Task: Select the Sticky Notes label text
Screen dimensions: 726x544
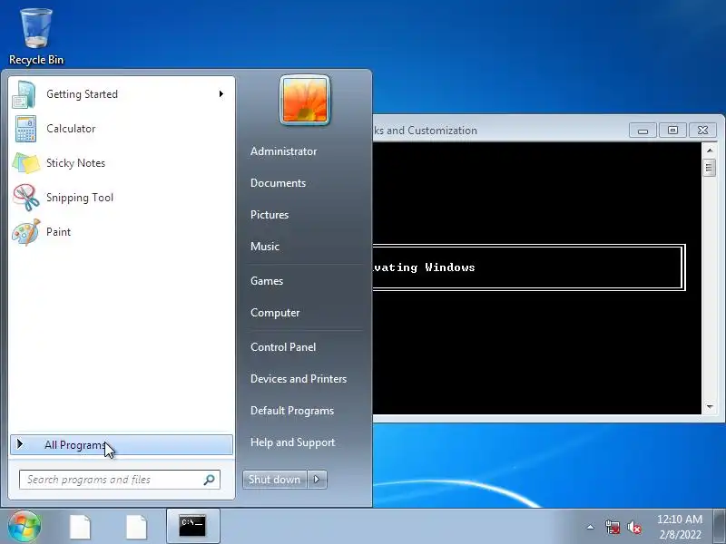Action: [x=75, y=163]
